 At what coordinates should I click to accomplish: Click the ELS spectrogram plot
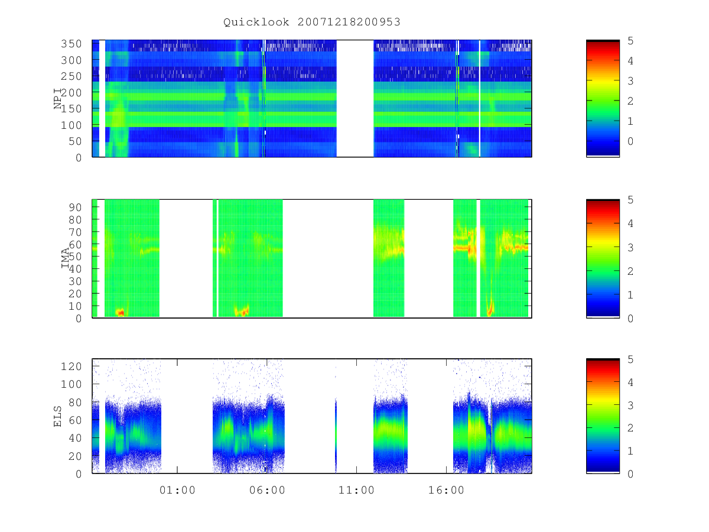[x=312, y=416]
